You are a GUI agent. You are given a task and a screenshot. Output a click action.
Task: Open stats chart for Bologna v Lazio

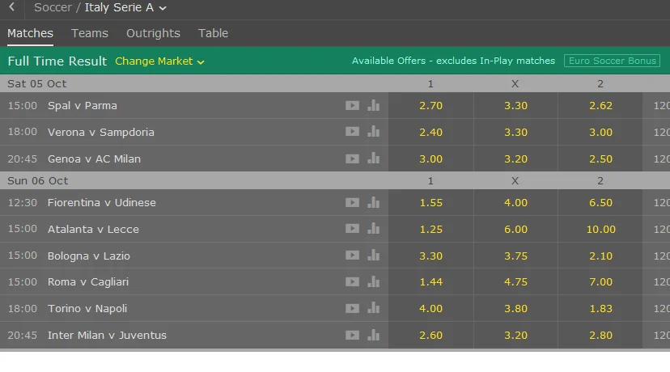[373, 256]
